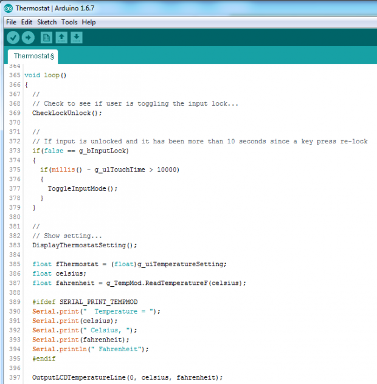Click the 'void loop()' line
Screen dimensions: 377x384
coord(46,75)
